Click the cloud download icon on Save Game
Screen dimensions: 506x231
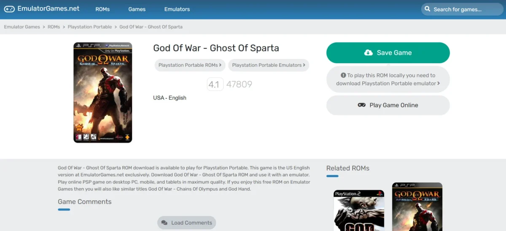point(369,53)
